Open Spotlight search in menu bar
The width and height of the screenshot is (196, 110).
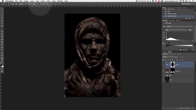click(x=193, y=1)
